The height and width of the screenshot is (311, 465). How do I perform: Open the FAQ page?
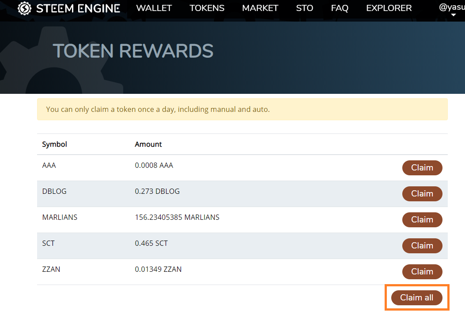[x=340, y=8]
